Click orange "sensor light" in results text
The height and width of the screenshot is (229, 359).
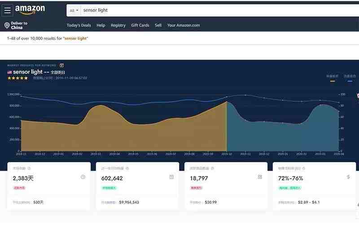[76, 39]
